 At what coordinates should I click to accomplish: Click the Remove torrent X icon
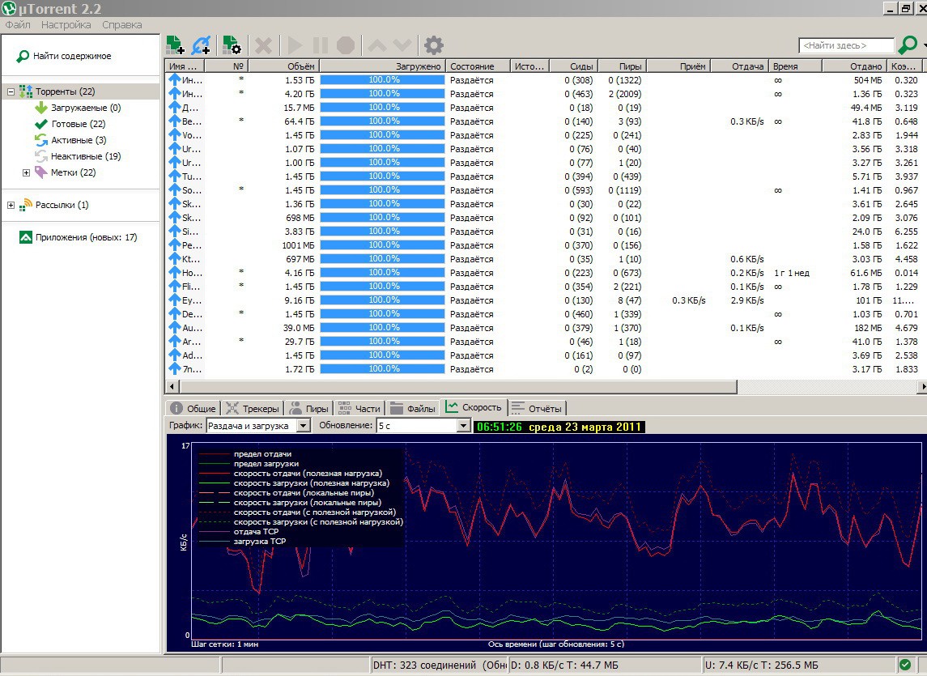tap(264, 45)
